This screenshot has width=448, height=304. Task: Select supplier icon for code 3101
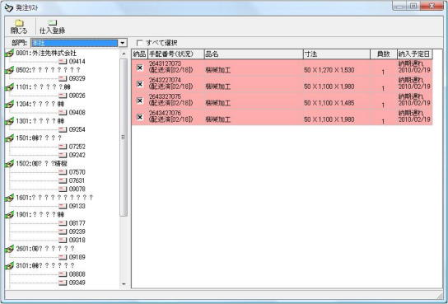[x=9, y=266]
